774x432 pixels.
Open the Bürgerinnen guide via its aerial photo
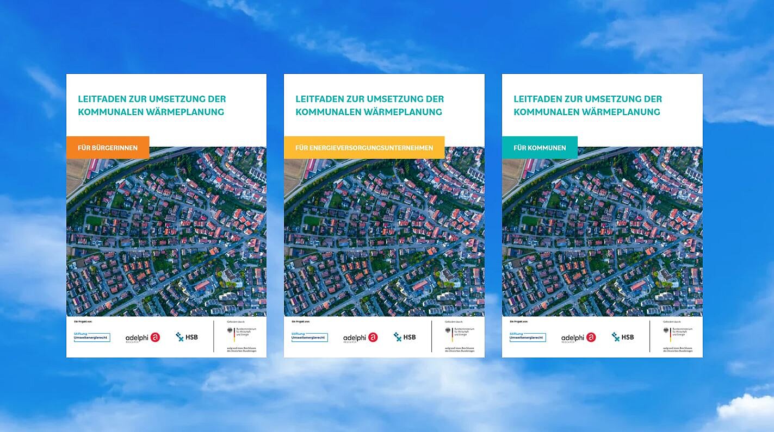tap(166, 239)
